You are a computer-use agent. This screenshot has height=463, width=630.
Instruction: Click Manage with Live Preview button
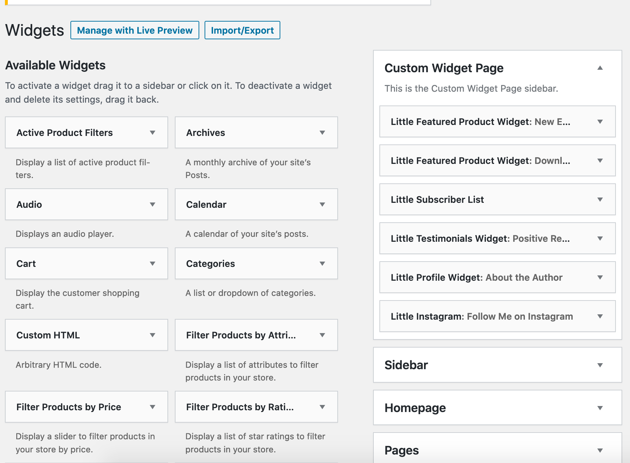[134, 30]
